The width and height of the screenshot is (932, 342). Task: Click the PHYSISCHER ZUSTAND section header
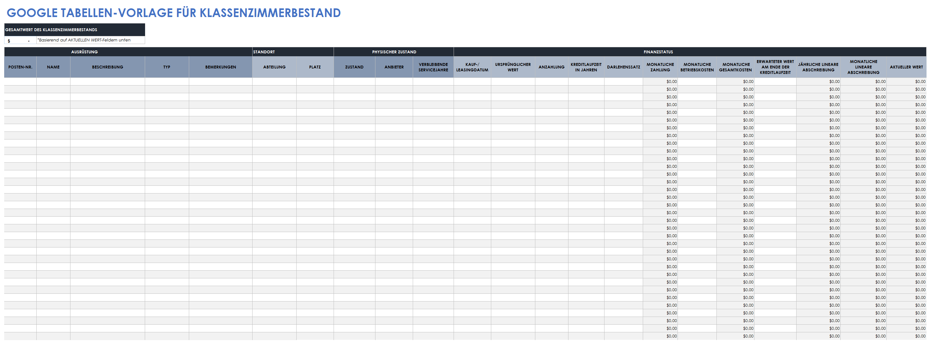[x=394, y=52]
